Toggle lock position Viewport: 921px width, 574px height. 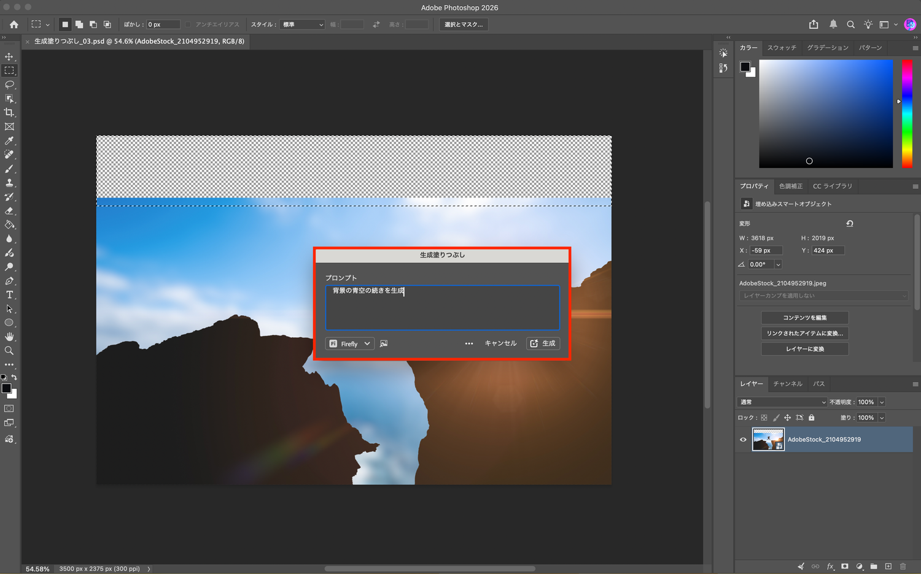click(x=787, y=418)
